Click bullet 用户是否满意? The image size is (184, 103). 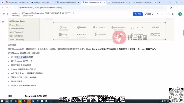(x=17, y=82)
